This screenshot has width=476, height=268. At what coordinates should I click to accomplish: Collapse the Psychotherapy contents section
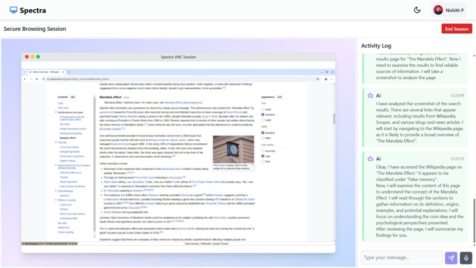click(56, 190)
